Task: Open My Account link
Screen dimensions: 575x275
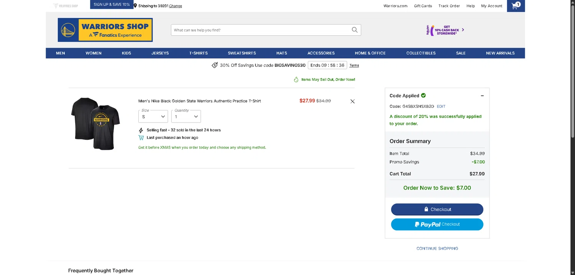Action: (x=492, y=6)
